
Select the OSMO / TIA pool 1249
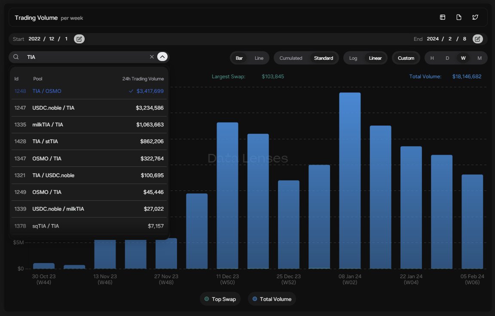point(89,192)
